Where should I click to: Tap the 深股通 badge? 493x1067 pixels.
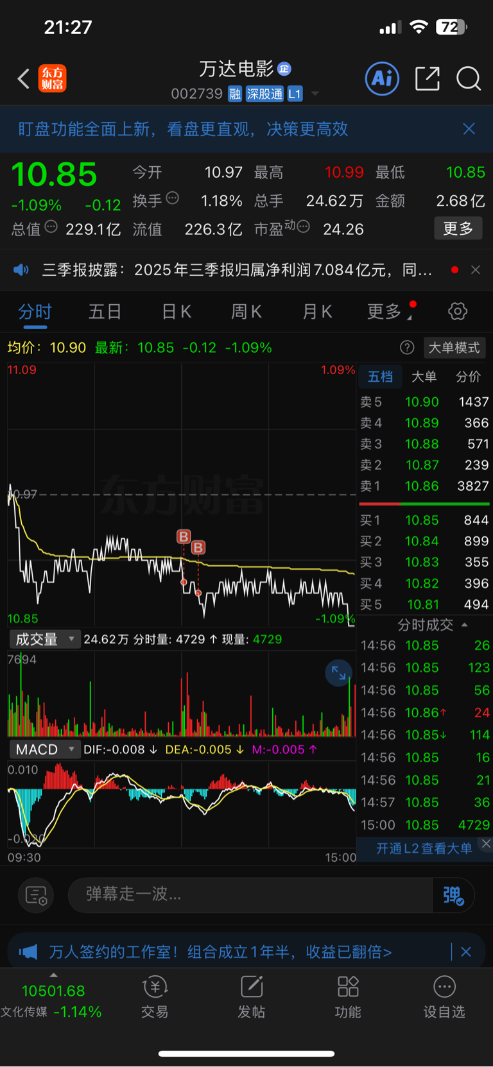point(264,94)
